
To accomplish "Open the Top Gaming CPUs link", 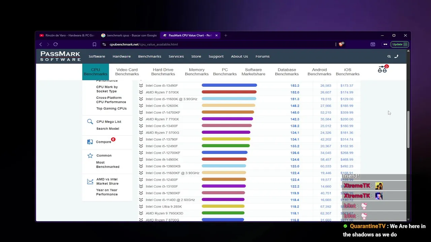I will 111,109.
